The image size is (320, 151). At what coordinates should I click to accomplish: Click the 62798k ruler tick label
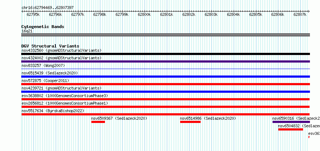coord(100,14)
